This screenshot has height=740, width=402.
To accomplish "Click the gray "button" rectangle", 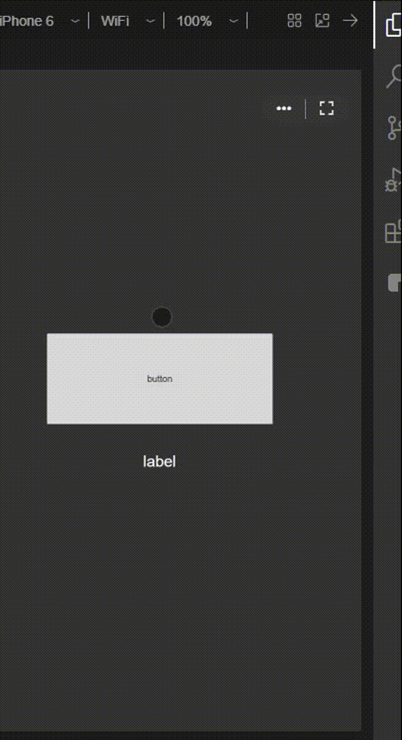I will [x=160, y=379].
